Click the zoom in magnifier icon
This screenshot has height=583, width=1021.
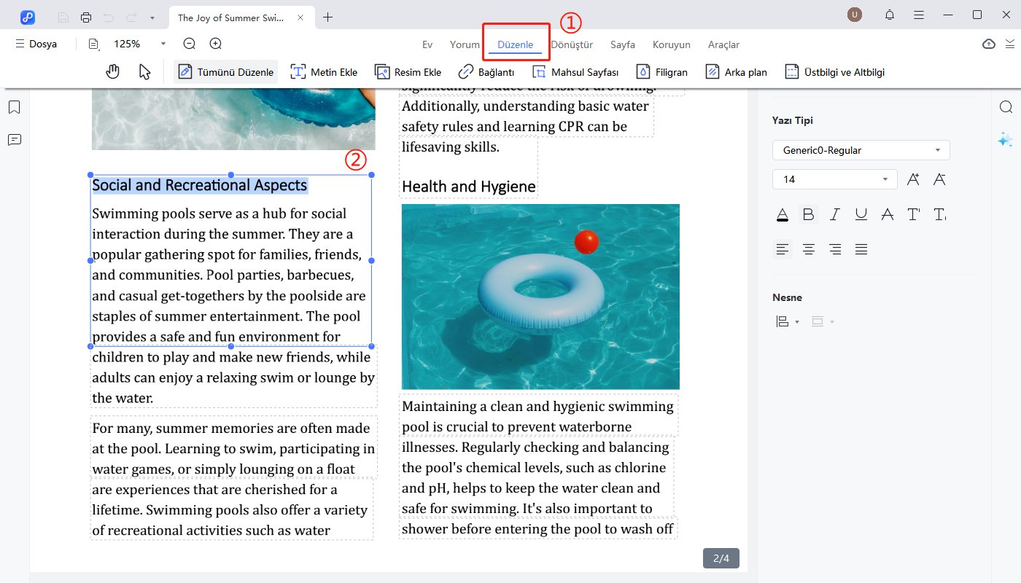click(216, 44)
